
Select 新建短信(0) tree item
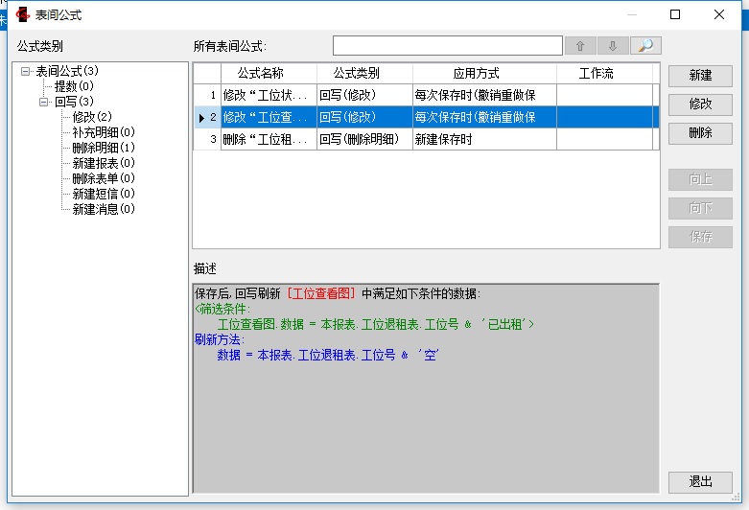tap(104, 194)
